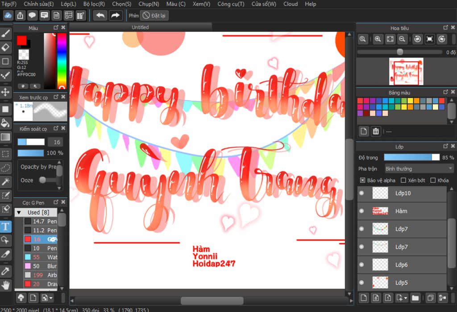Create a new layer
Screen dimensions: 457x312
[363, 298]
